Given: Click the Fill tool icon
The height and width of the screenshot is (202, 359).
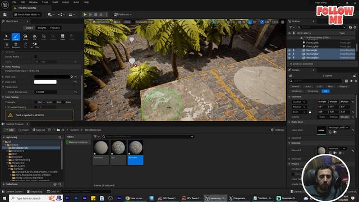Looking at the screenshot, I should pyautogui.click(x=35, y=37).
